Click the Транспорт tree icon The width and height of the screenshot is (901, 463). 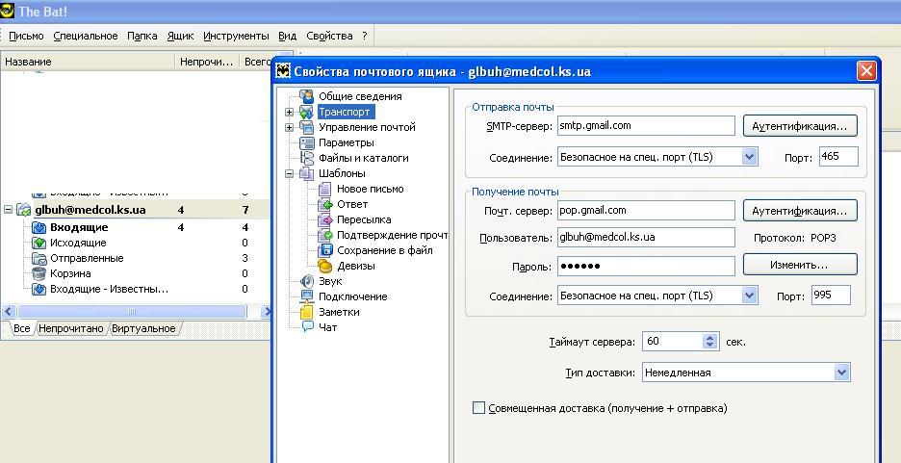pos(307,112)
